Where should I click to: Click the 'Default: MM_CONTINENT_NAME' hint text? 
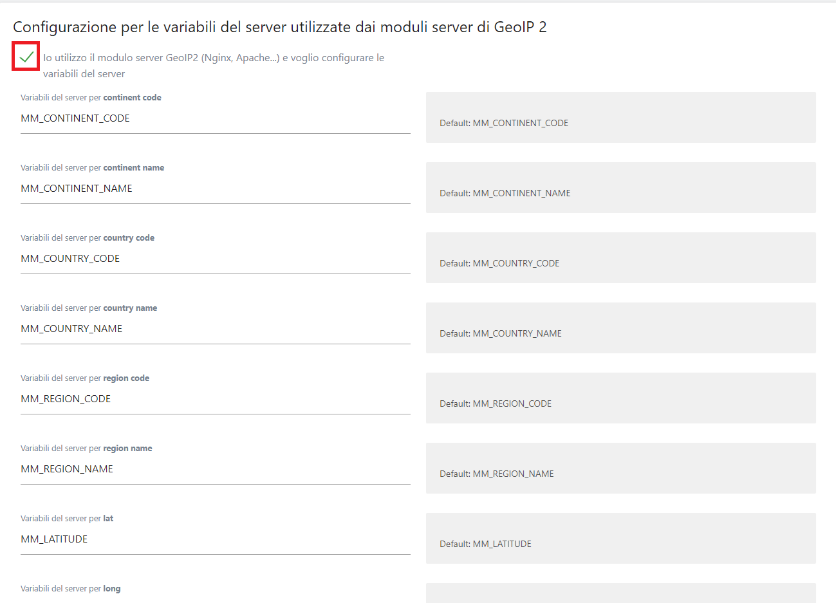coord(505,193)
